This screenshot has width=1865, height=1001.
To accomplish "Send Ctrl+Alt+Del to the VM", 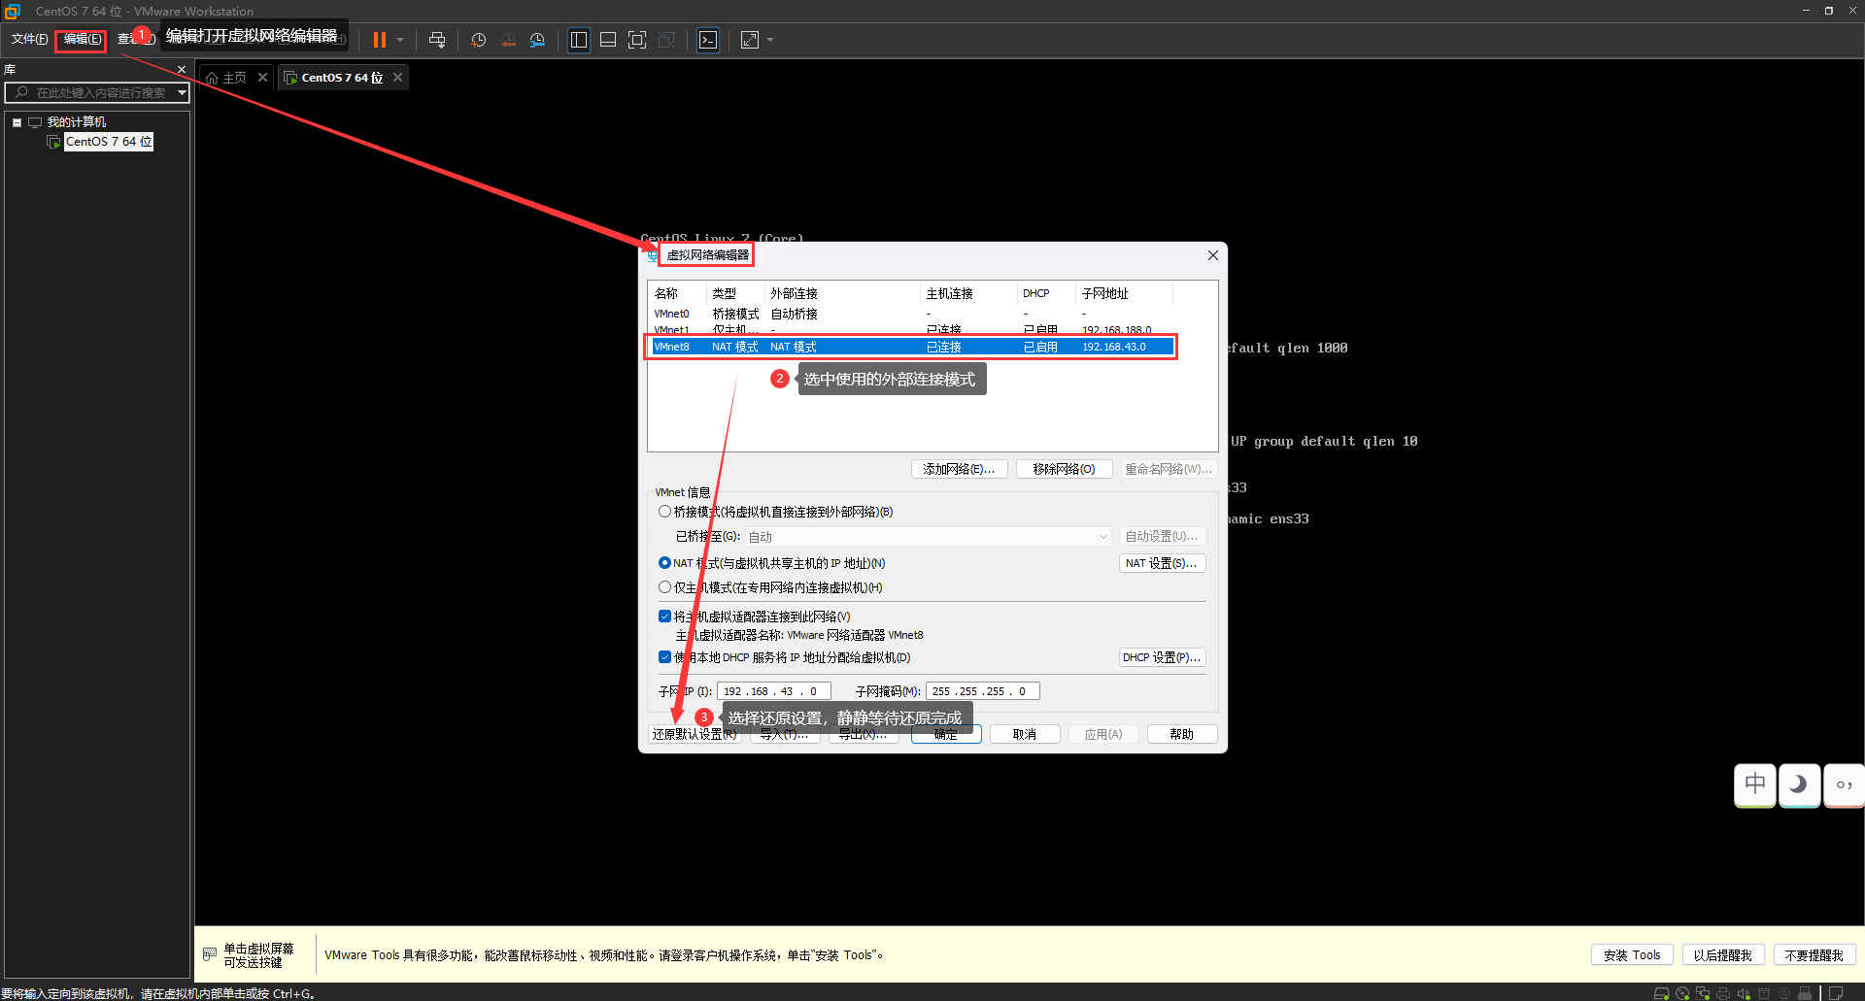I will (437, 40).
